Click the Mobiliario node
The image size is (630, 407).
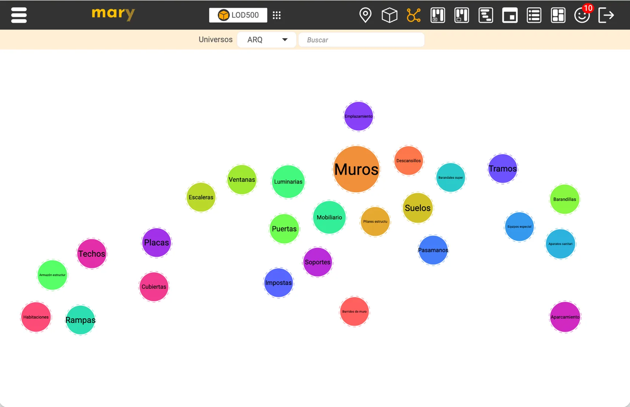329,217
